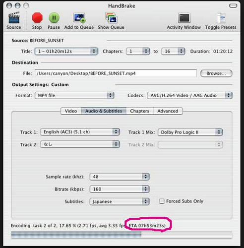Click the toolbar toggle pill in title bar
Viewport: 244px width, 248px height.
233,6
